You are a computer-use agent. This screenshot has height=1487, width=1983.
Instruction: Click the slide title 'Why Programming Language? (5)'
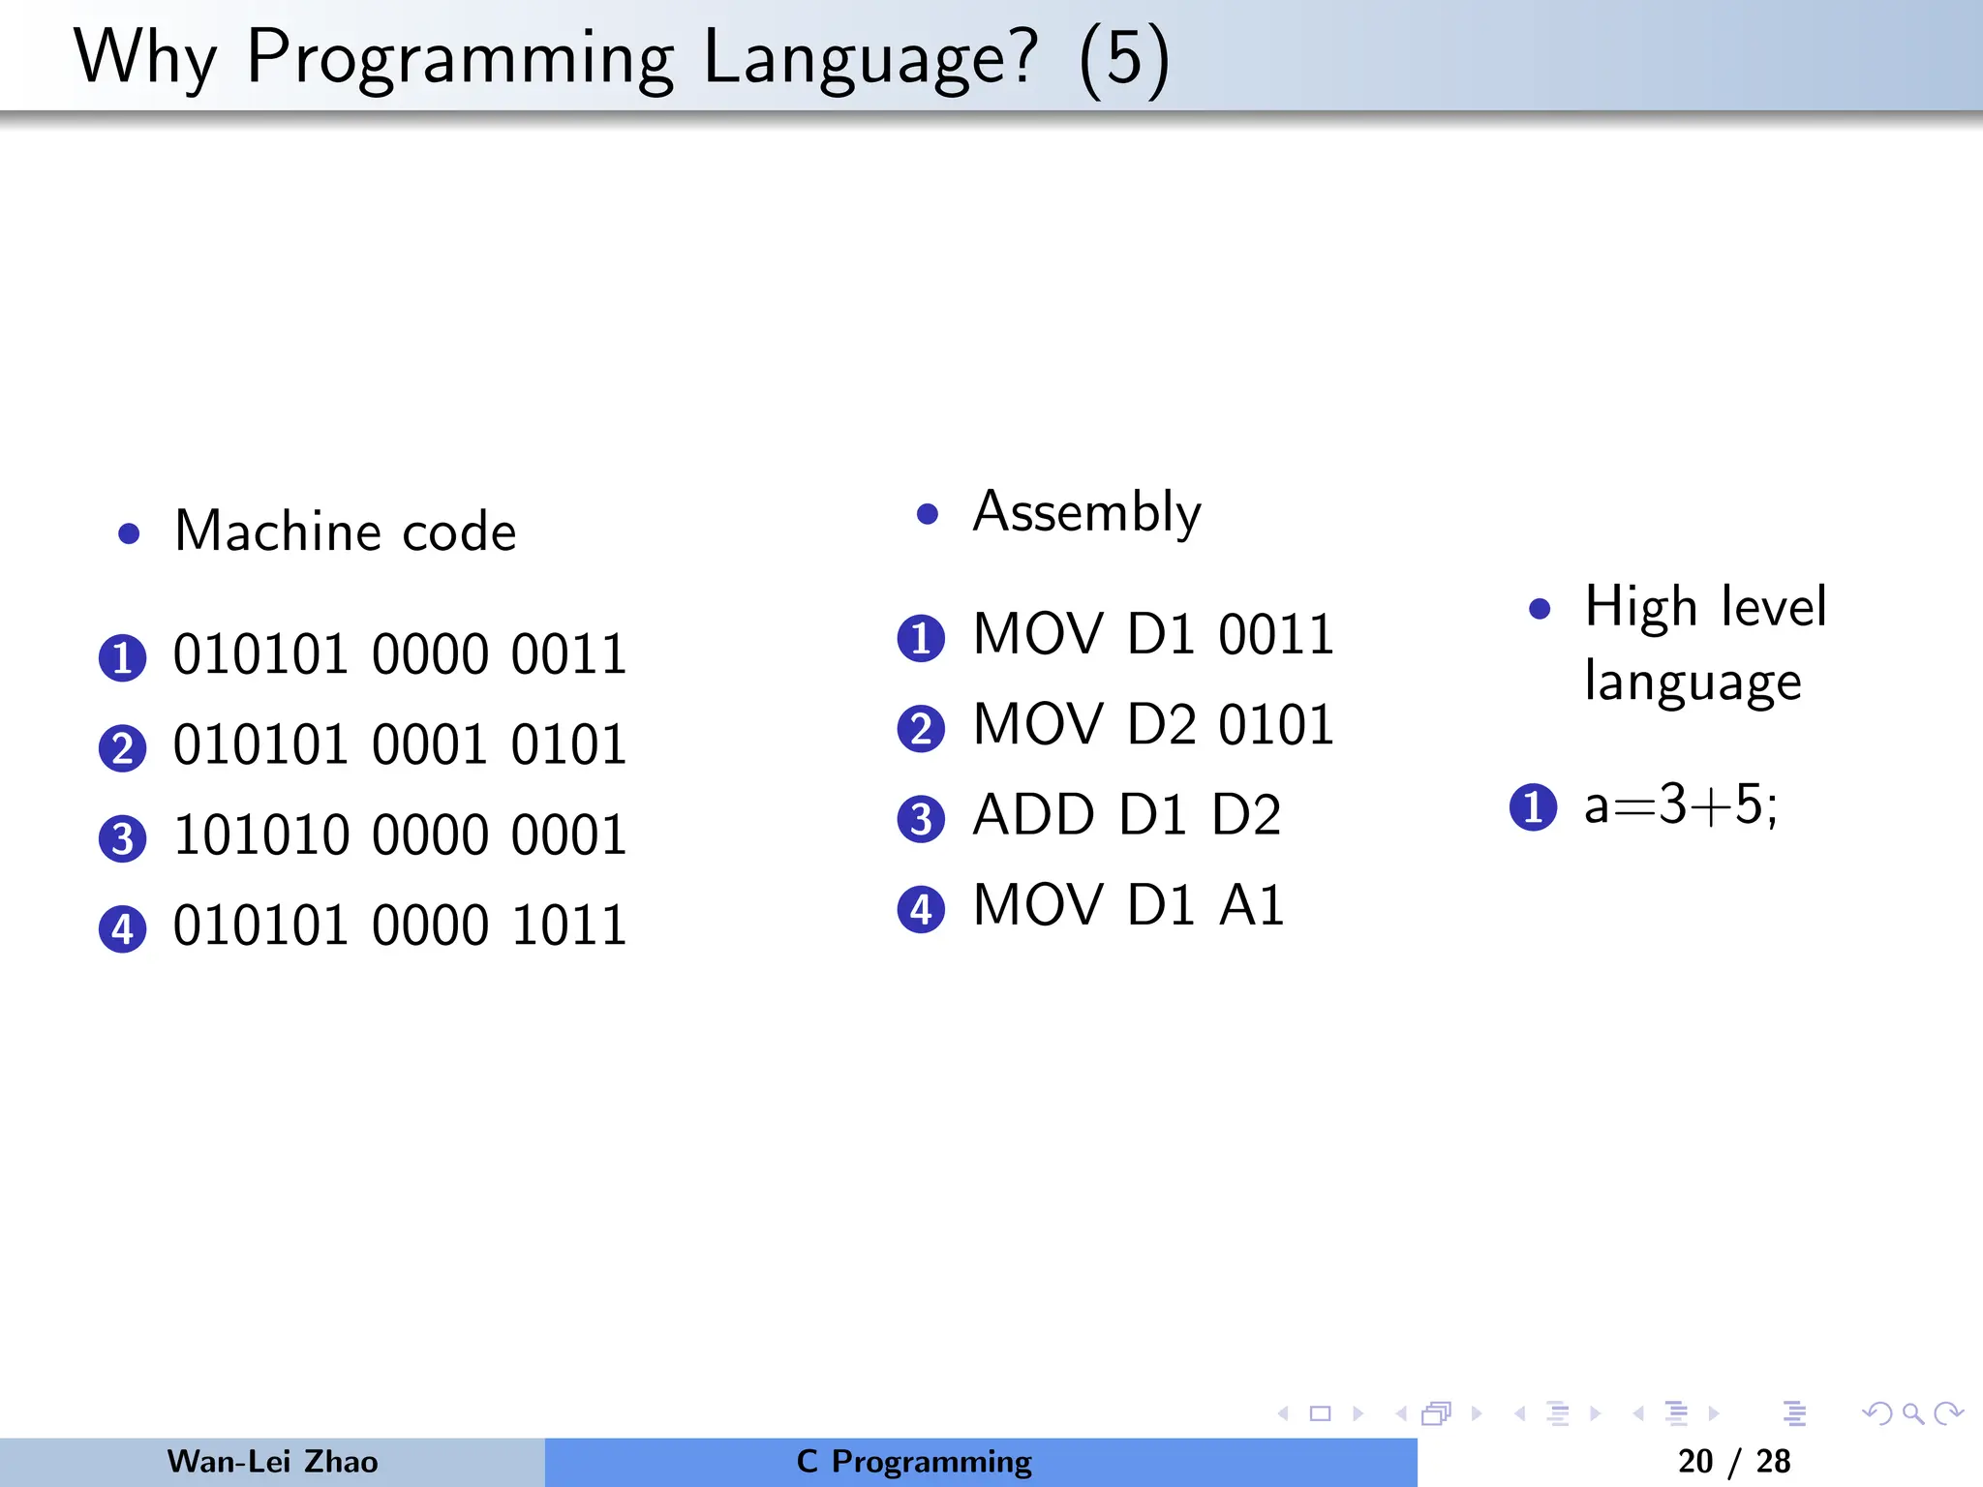(x=622, y=59)
